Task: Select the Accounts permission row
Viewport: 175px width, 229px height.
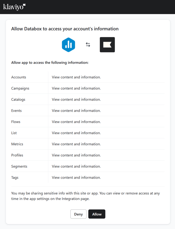Action: [88, 77]
